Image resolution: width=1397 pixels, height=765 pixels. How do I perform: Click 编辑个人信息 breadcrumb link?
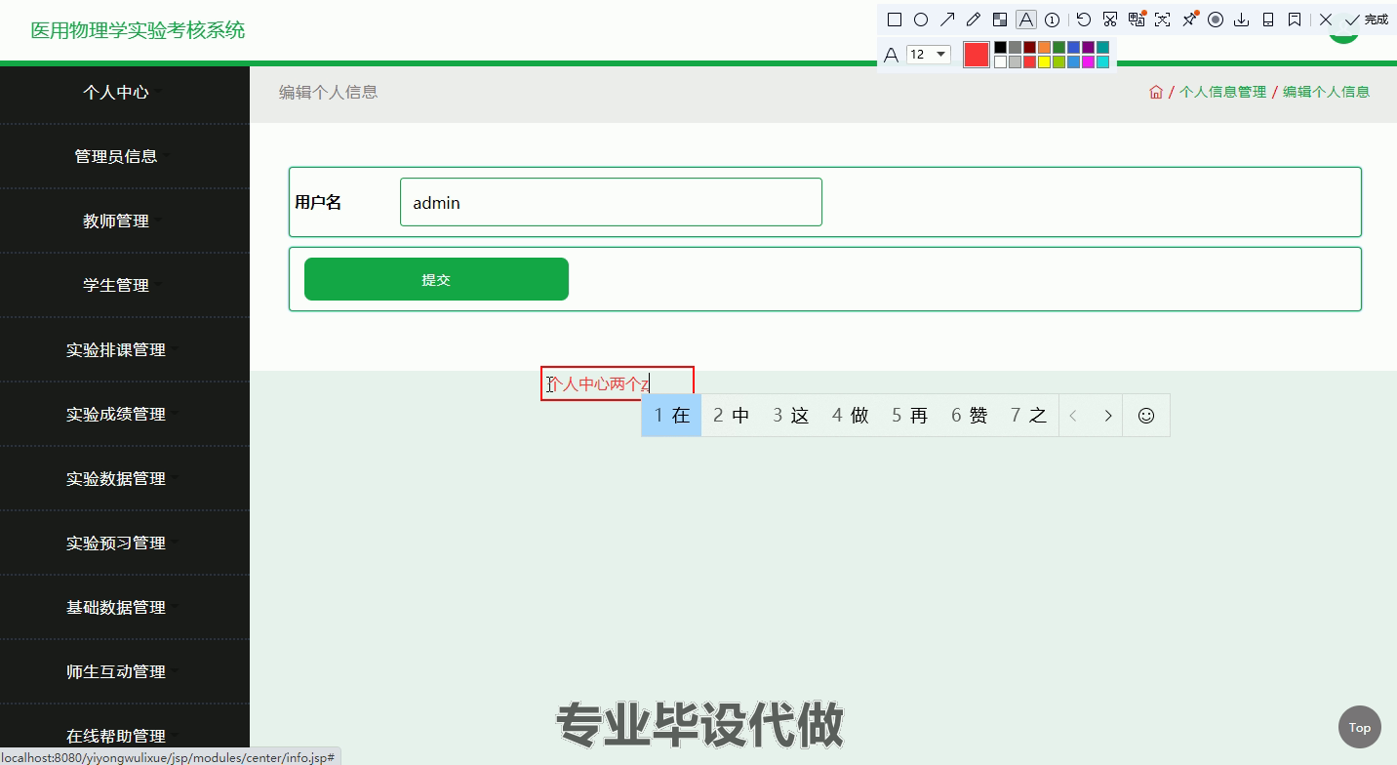[1326, 92]
